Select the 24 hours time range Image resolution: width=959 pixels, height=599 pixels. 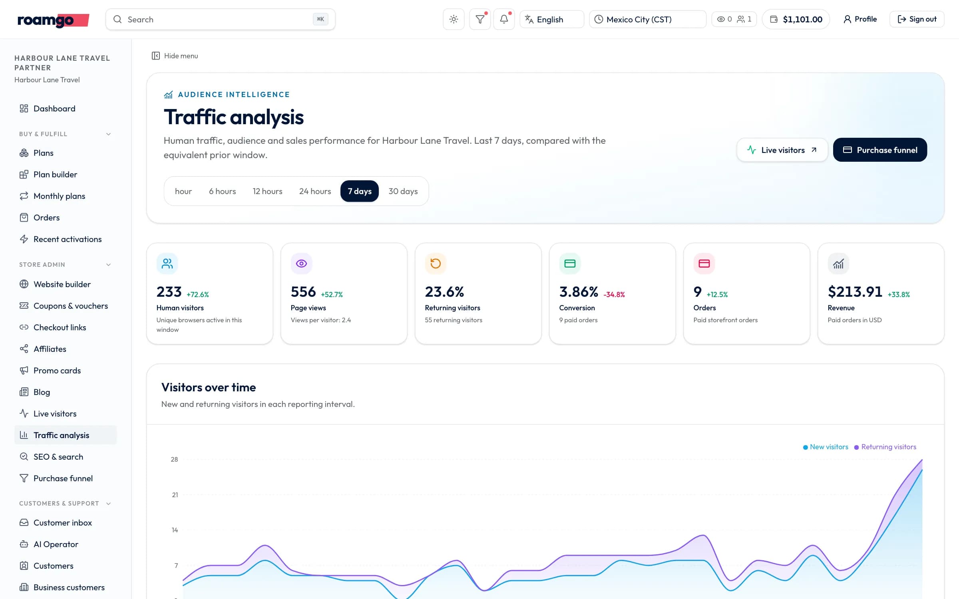[315, 191]
